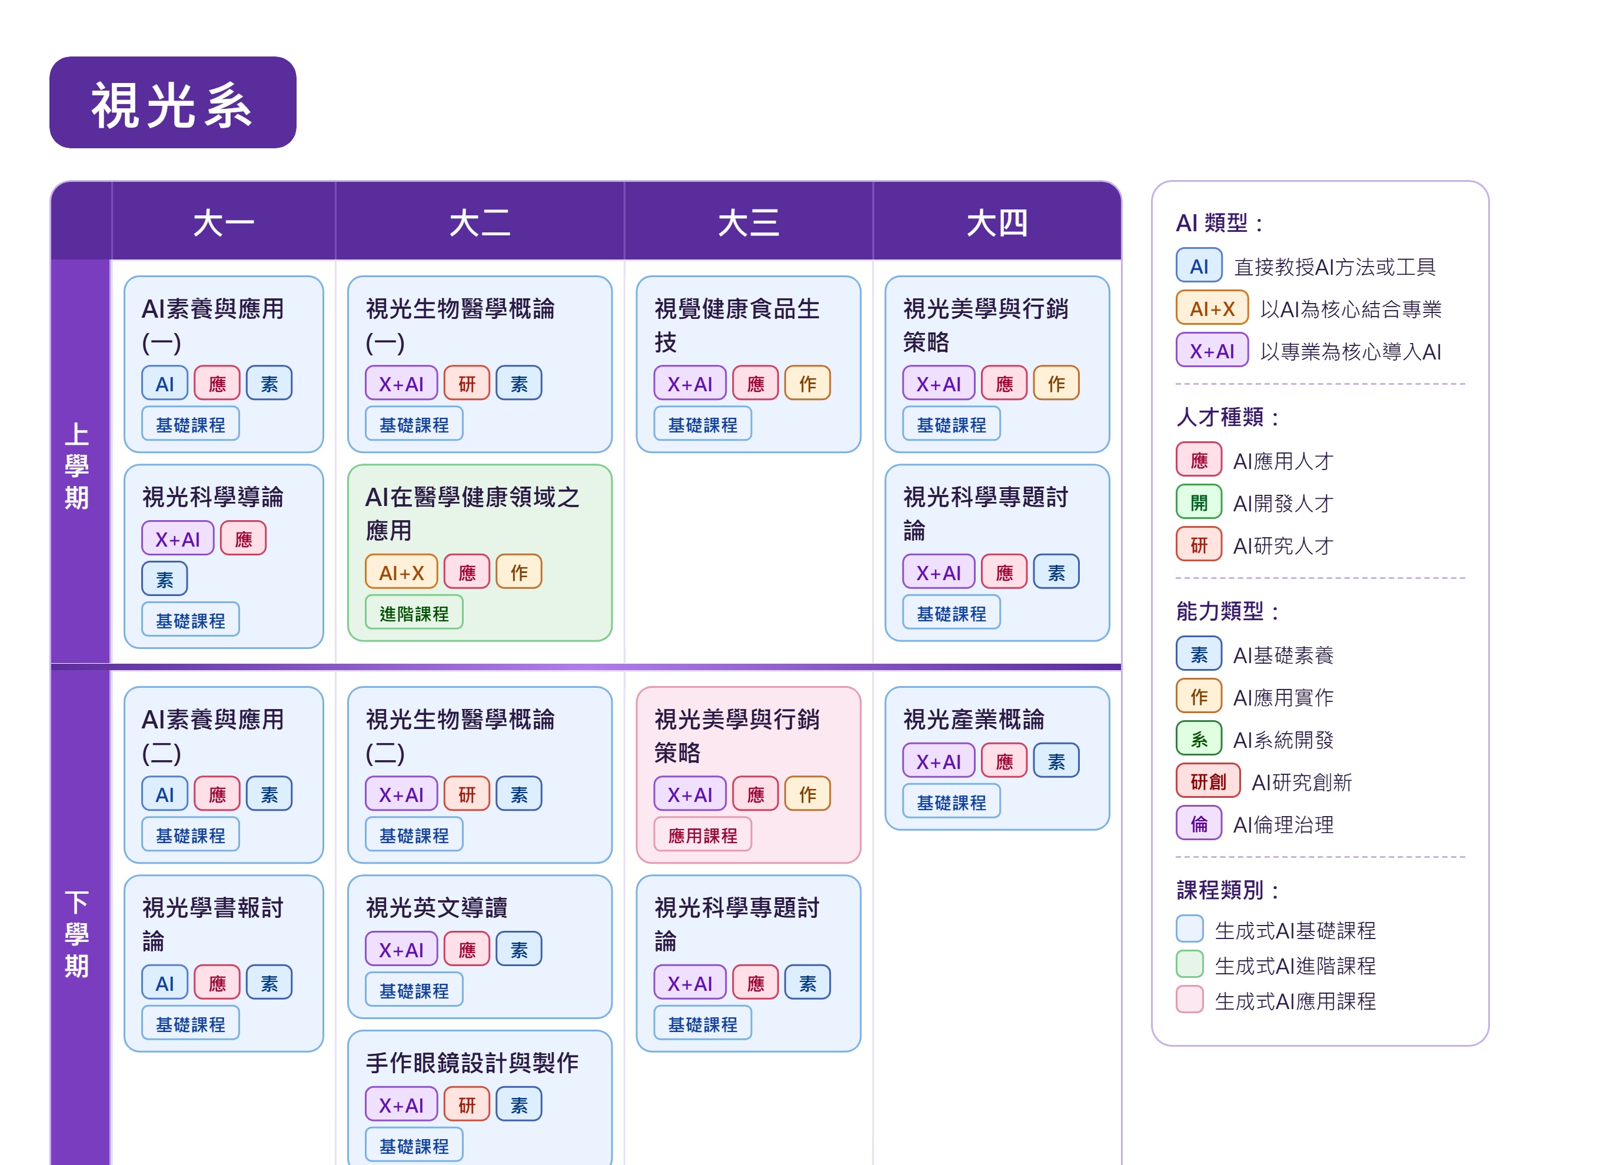Viewport: 1610px width, 1165px height.
Task: Click the 素 badge on 視光科學導論 card
Action: (x=165, y=580)
